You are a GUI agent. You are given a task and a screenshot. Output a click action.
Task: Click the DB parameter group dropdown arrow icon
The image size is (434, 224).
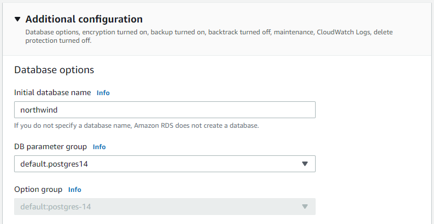(x=305, y=164)
